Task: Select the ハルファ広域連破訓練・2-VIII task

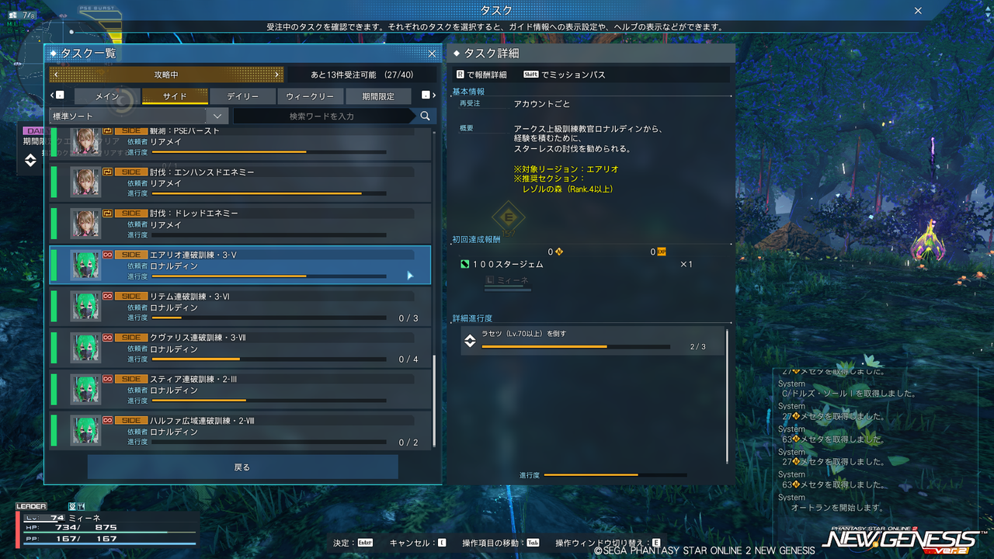Action: [240, 431]
